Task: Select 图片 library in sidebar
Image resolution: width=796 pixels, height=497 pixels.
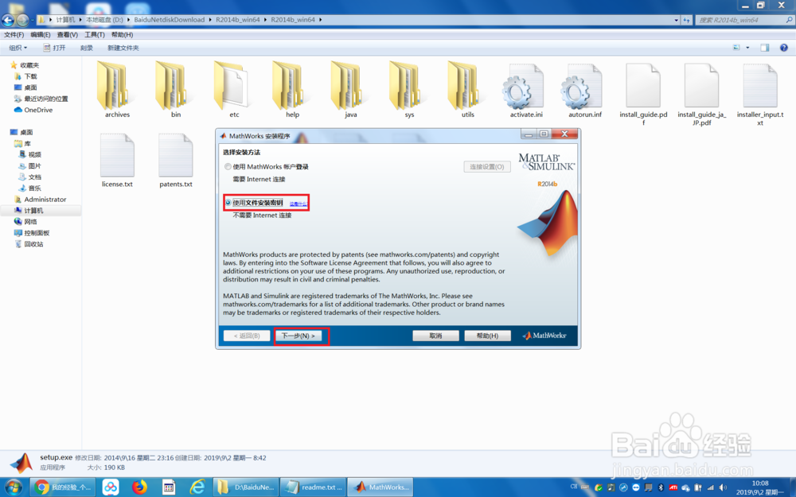Action: tap(29, 166)
